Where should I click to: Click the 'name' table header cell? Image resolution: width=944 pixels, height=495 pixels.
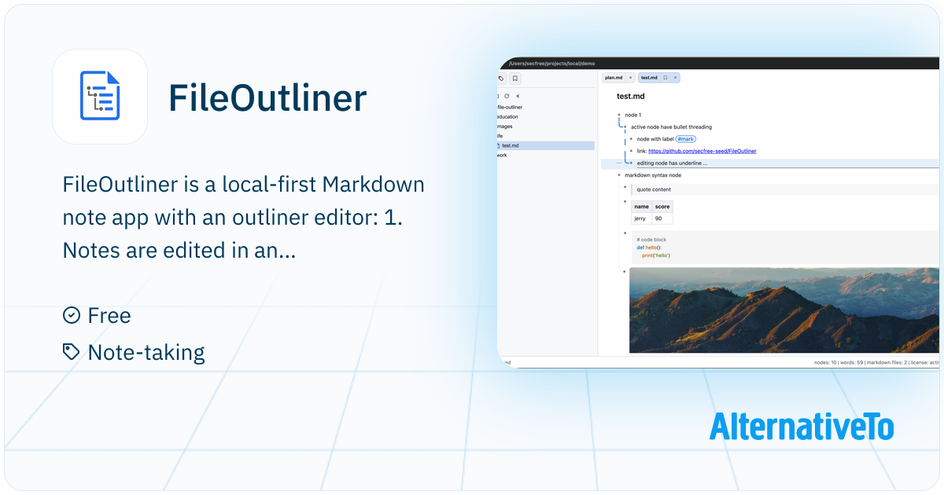[641, 207]
